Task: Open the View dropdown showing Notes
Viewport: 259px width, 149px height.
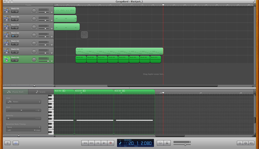Action: click(x=23, y=102)
